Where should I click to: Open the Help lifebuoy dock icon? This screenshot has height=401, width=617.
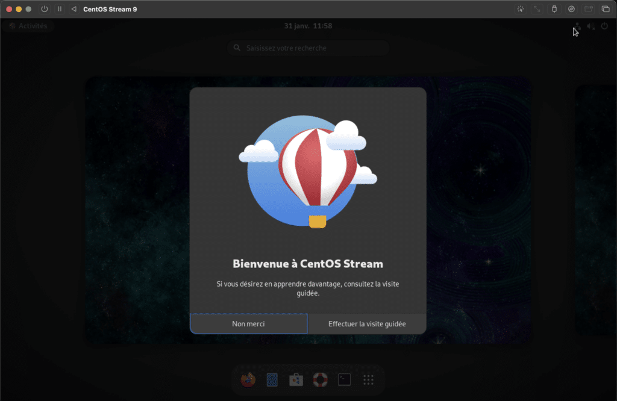click(x=321, y=380)
